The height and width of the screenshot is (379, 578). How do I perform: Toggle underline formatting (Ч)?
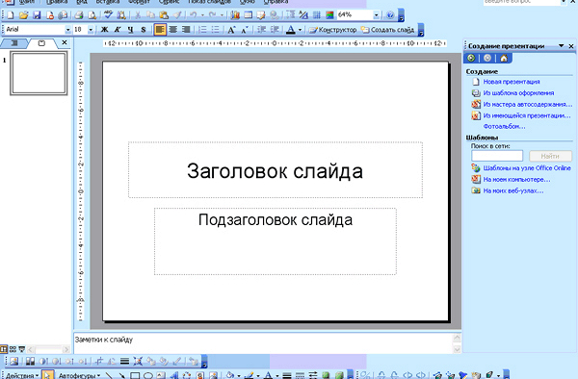click(130, 30)
